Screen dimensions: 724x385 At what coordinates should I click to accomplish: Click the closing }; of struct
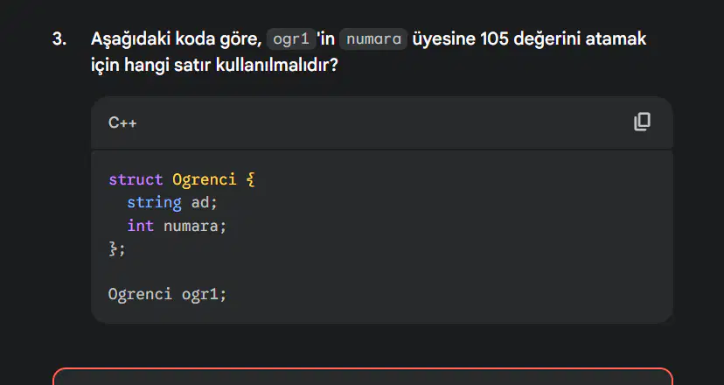(117, 248)
